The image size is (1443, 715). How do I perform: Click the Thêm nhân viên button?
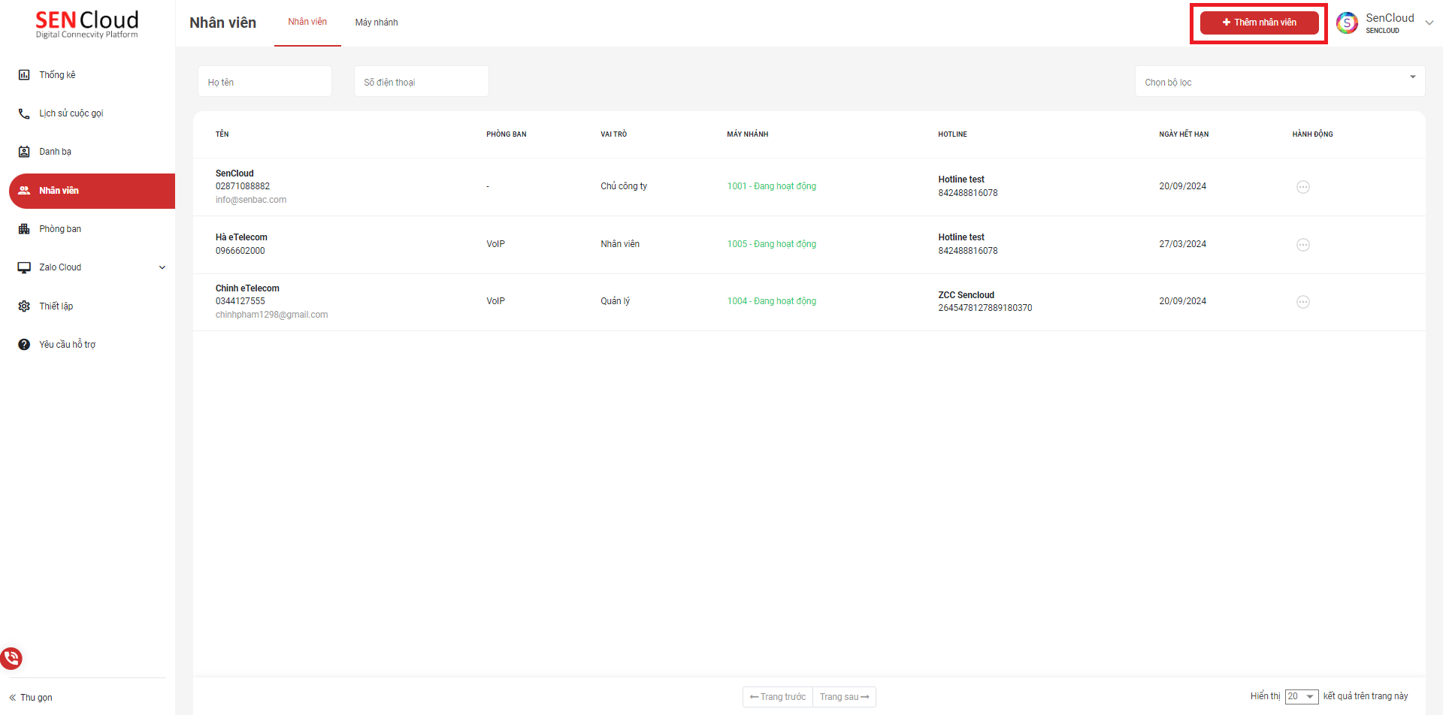pos(1259,23)
